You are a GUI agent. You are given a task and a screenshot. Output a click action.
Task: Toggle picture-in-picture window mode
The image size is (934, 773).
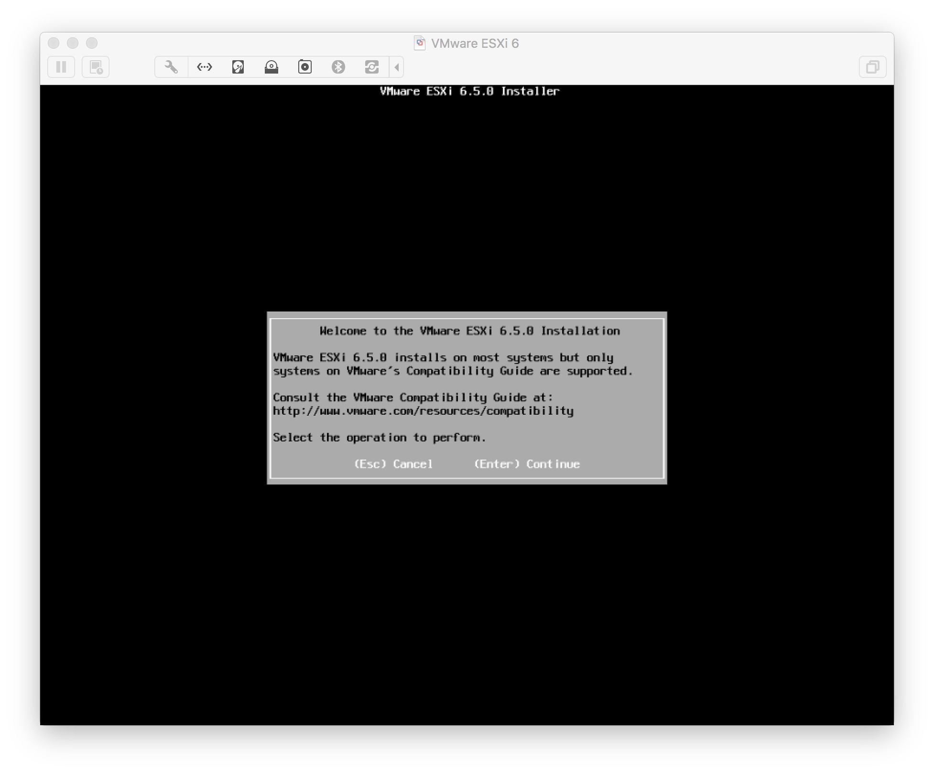[x=873, y=66]
